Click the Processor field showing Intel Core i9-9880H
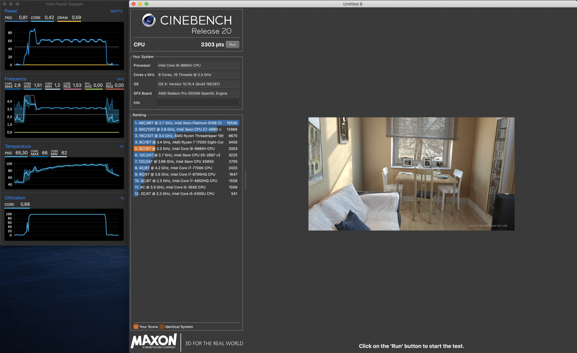 coord(197,65)
